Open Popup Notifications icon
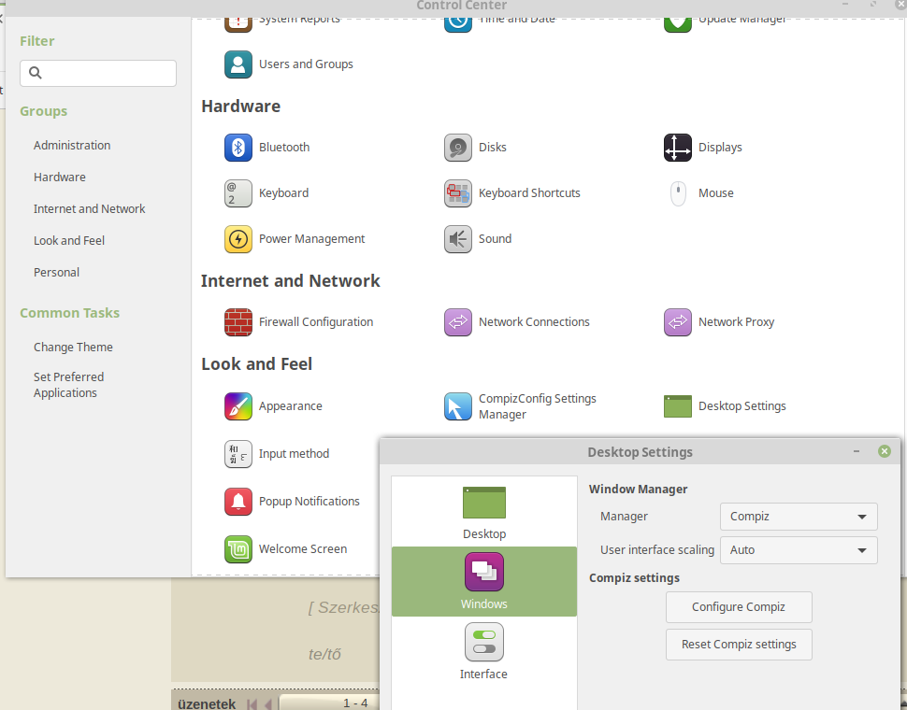907x710 pixels. pyautogui.click(x=238, y=501)
